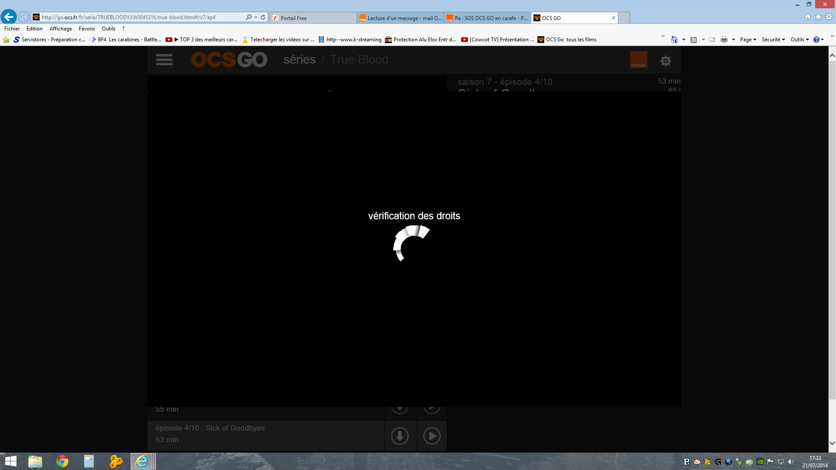
Task: Play episode 4/10 Sick of Goodbyes
Action: click(431, 436)
